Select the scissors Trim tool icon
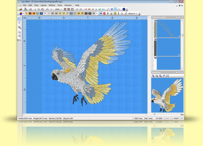 101,13
